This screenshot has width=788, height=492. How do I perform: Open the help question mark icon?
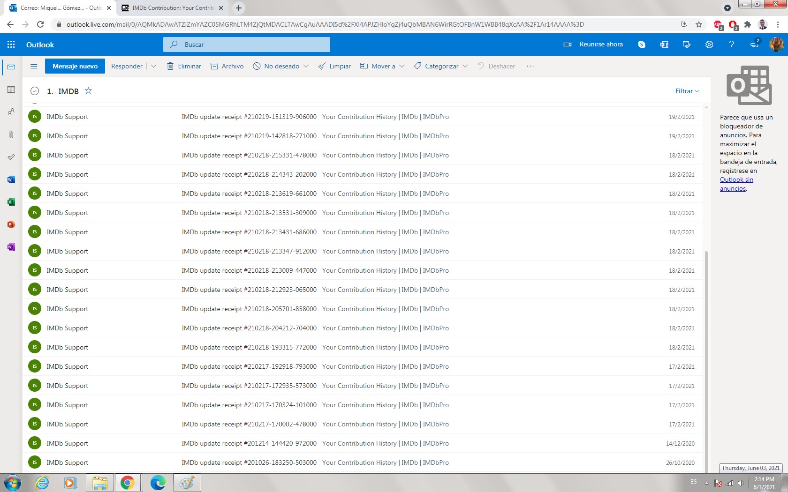[x=731, y=45]
